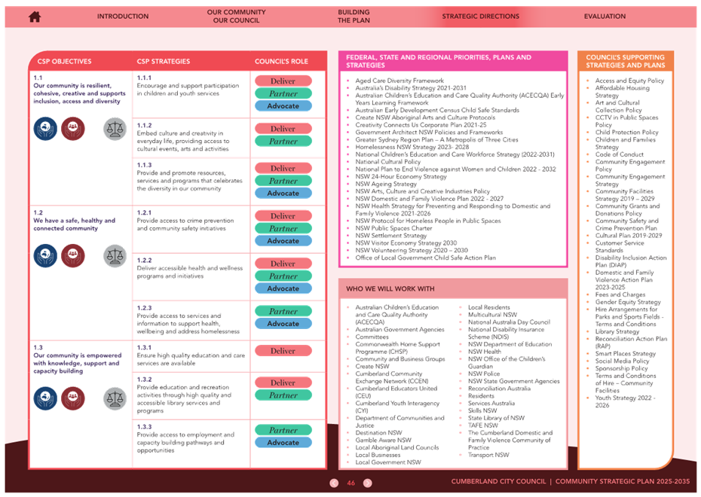Viewport: 701px width, 497px height.
Task: Click NSW Ageing Strategy entry
Action: pyautogui.click(x=386, y=184)
